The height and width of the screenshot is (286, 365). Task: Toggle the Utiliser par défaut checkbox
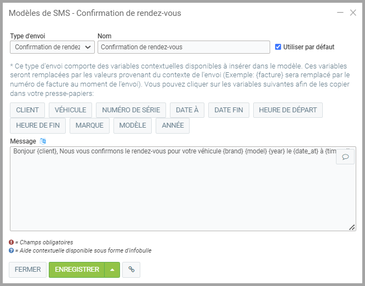pyautogui.click(x=278, y=47)
